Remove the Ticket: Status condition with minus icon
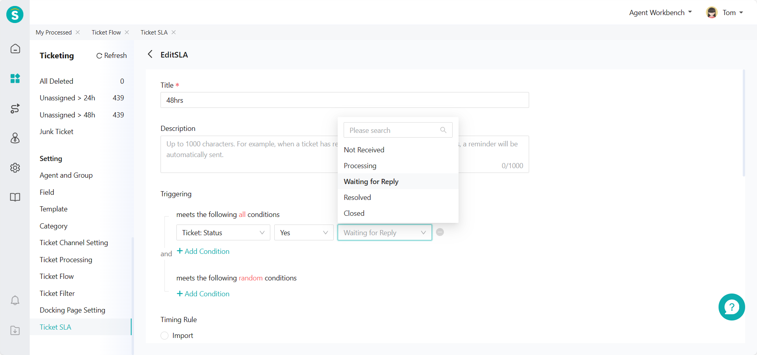 (x=440, y=232)
